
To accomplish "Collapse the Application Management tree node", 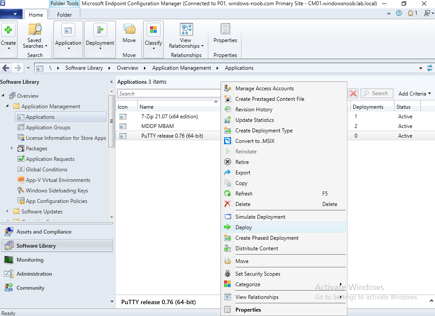I will (x=7, y=106).
